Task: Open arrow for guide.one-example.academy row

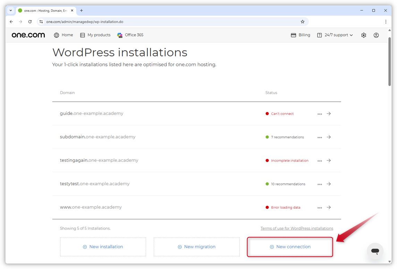Action: (329, 114)
